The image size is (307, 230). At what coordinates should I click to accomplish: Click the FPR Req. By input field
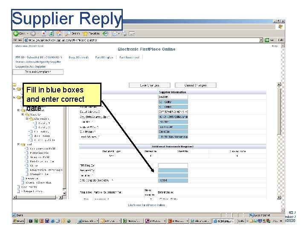click(173, 165)
